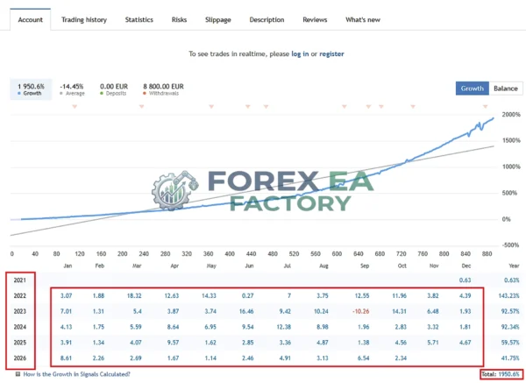
Task: Click the Jan column header
Action: tap(68, 266)
